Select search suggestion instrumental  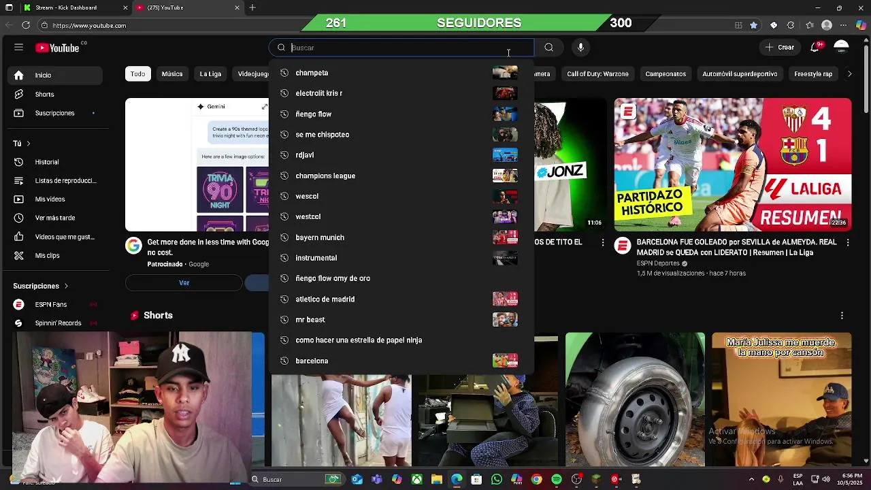401,258
